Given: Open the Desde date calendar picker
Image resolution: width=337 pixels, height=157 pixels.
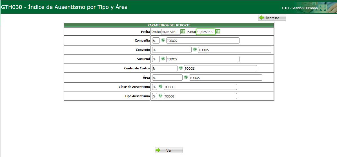Looking at the screenshot, I should [x=183, y=31].
